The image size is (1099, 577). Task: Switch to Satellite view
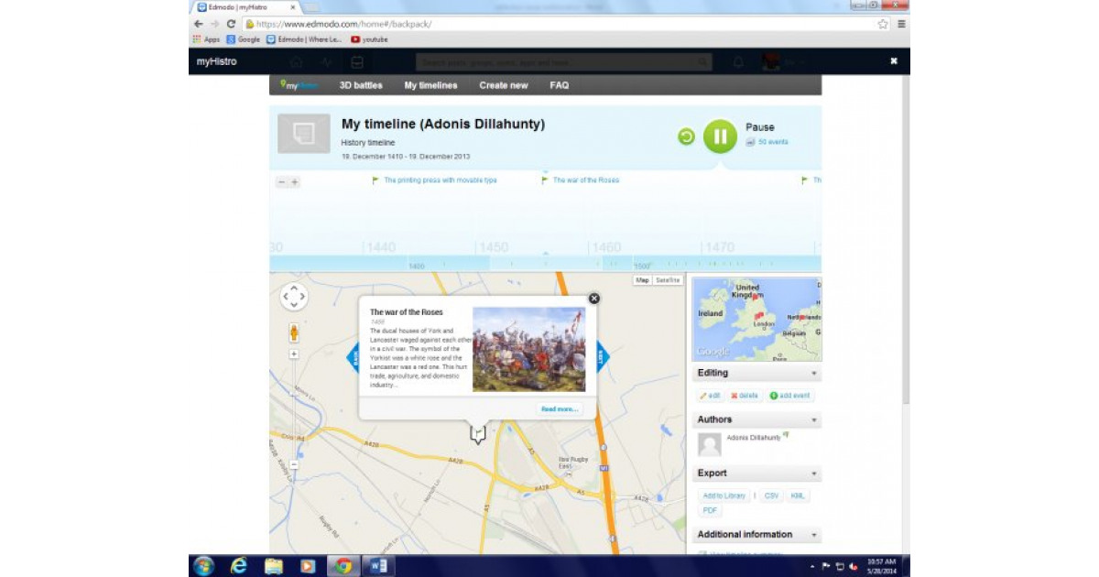click(668, 279)
